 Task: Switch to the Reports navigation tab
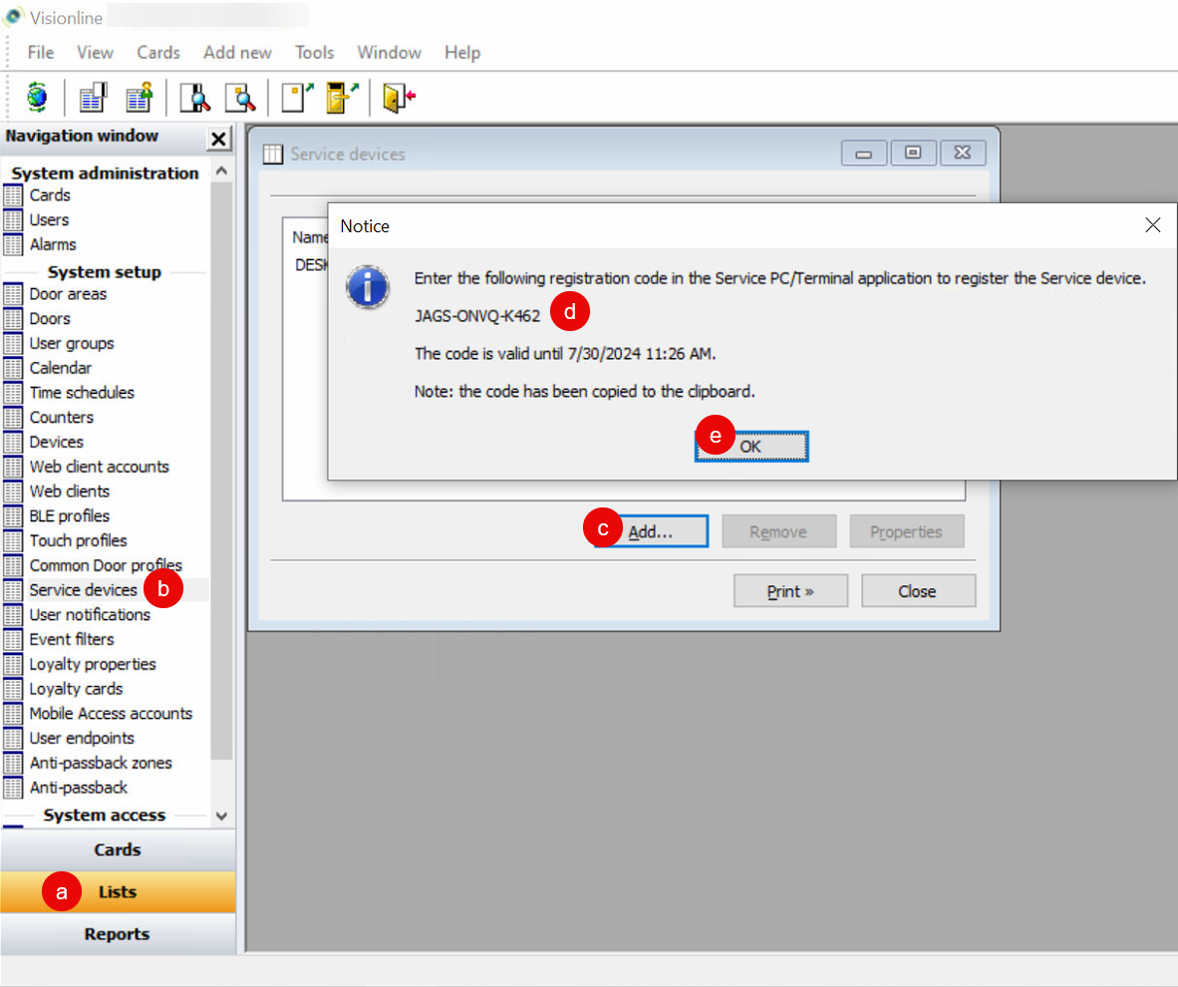[117, 934]
